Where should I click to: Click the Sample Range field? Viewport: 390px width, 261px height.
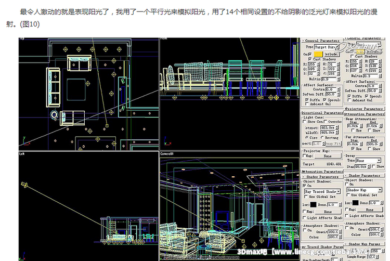[371, 256]
